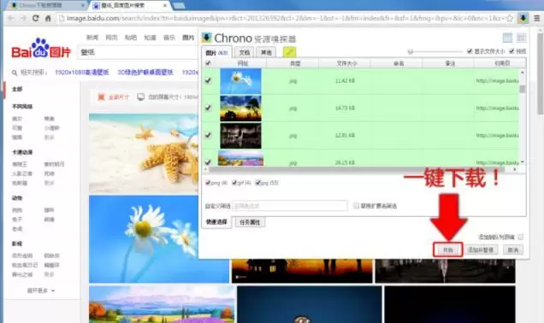544x323 pixels.
Task: Switch Chrono sniffer to table list view icon
Action: (x=507, y=38)
